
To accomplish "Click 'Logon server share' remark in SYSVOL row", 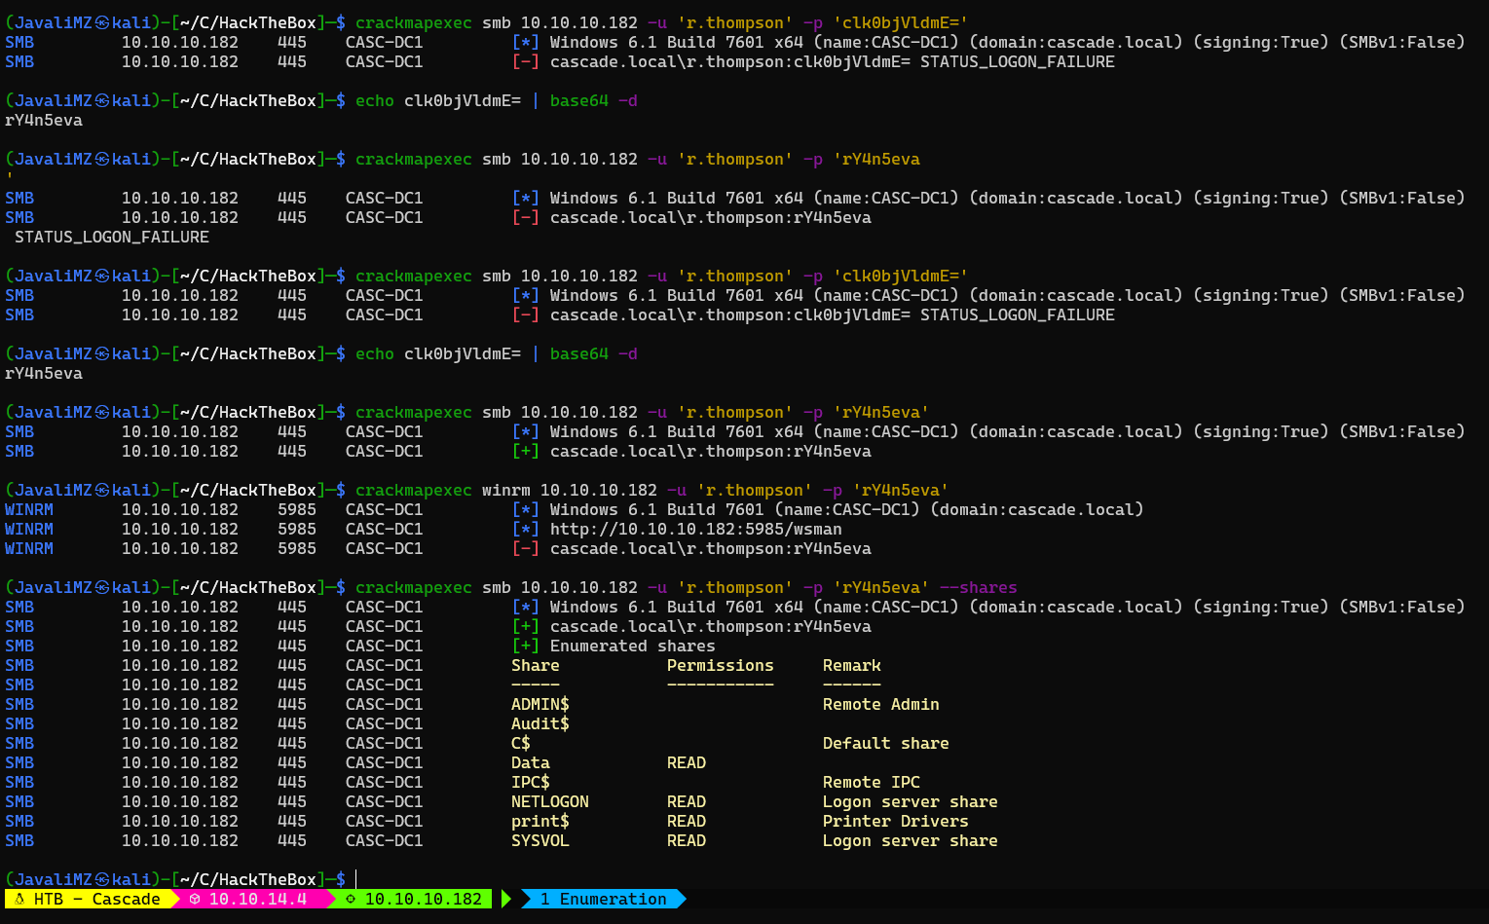I will [x=911, y=840].
